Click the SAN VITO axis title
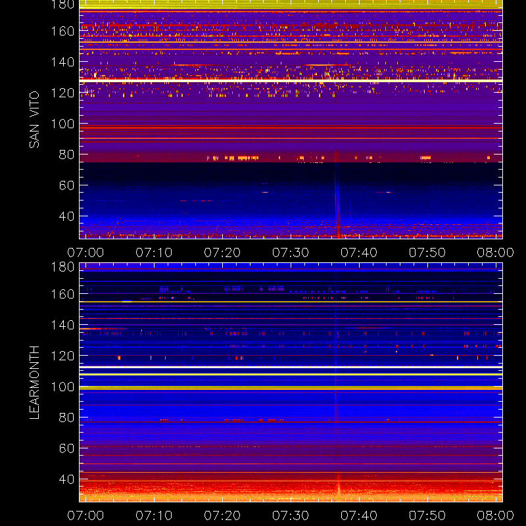The height and width of the screenshot is (526, 526). 34,120
